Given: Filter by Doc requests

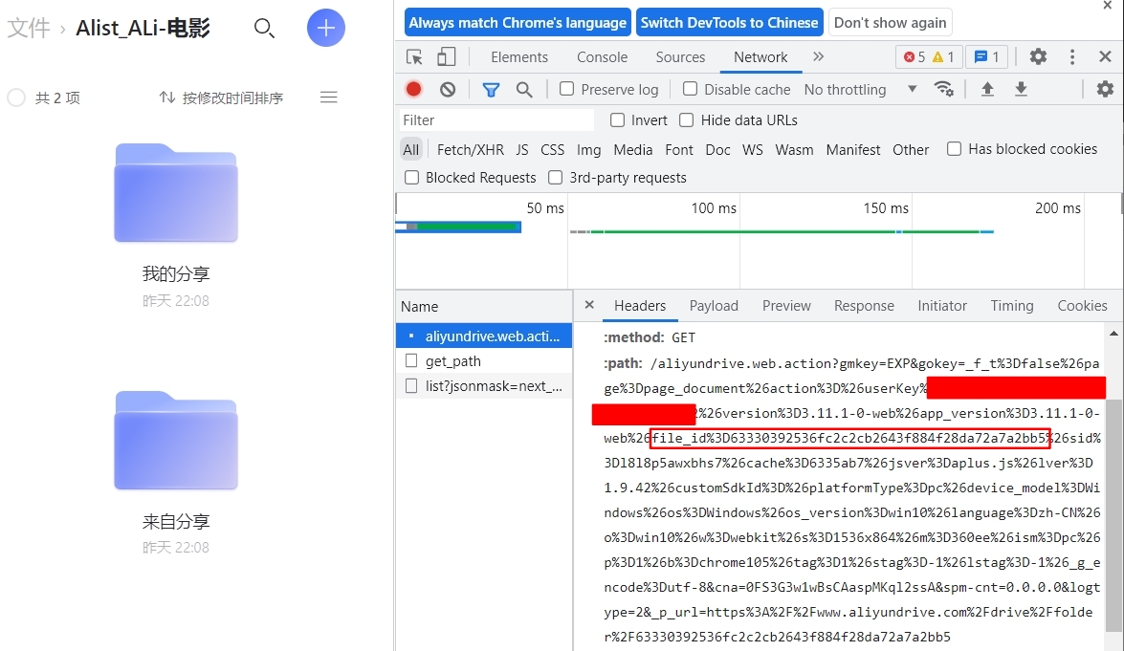Looking at the screenshot, I should (x=717, y=150).
